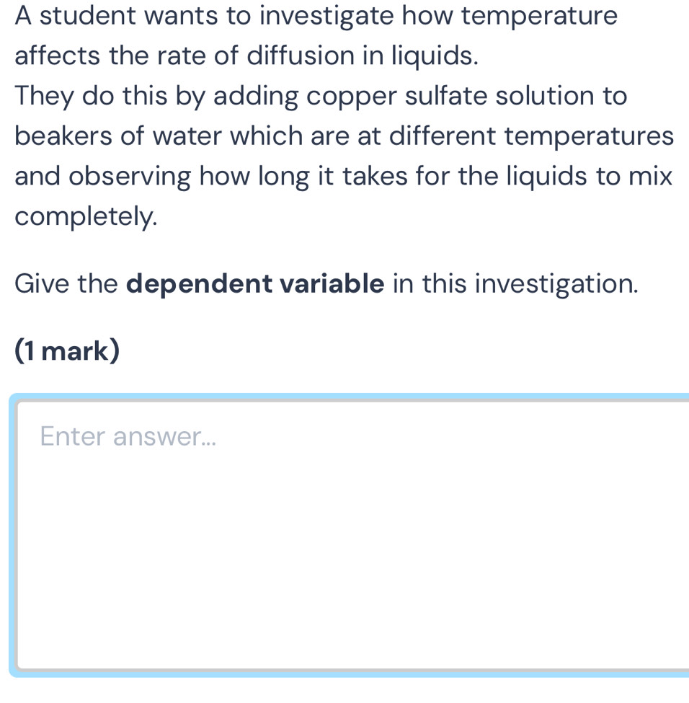Viewport: 689px width, 703px height.
Task: Select the Enter answer placeholder text
Action: tap(128, 435)
